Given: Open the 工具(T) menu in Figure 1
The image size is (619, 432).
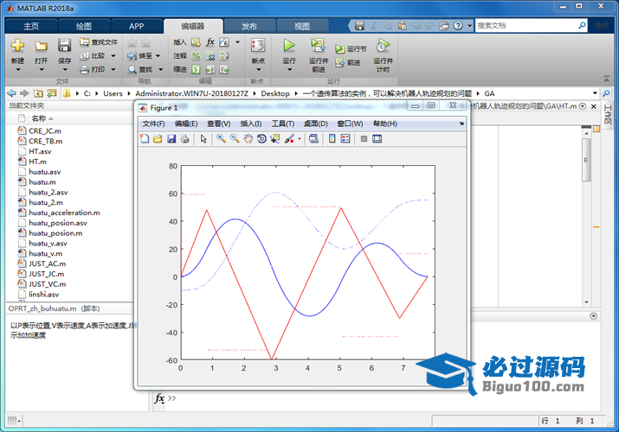Looking at the screenshot, I should click(282, 124).
